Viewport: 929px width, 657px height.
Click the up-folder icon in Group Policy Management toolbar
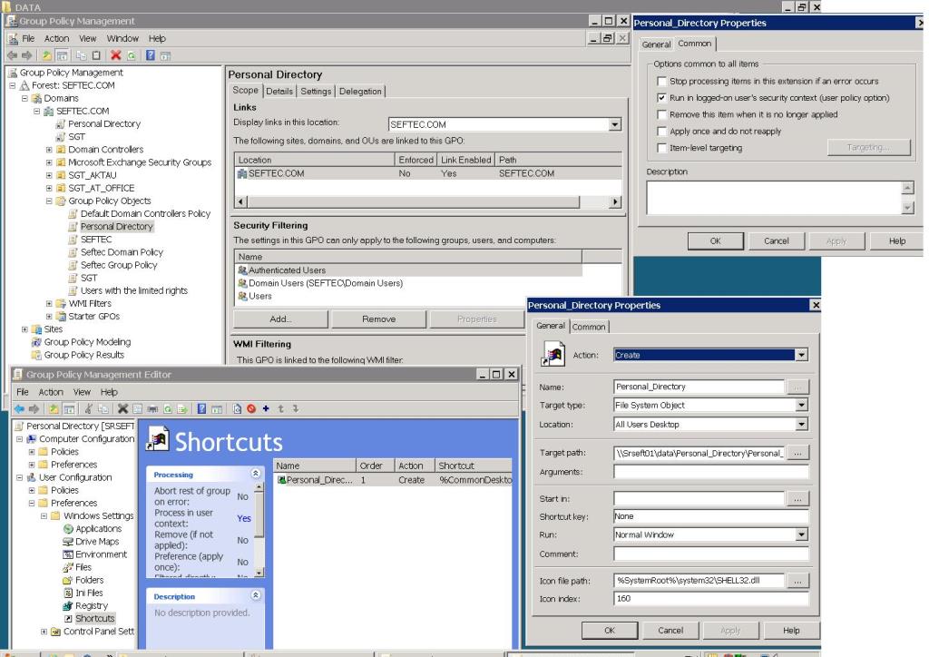[x=46, y=55]
